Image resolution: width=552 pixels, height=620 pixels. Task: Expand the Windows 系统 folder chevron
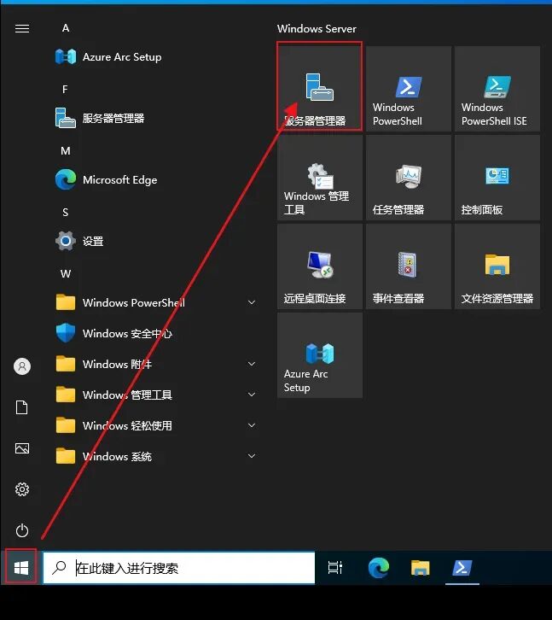[252, 456]
